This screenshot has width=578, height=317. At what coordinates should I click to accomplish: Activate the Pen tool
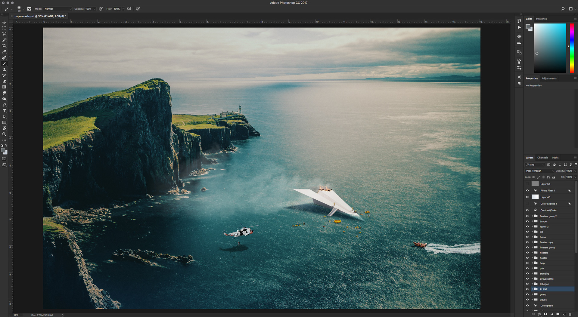pyautogui.click(x=4, y=105)
